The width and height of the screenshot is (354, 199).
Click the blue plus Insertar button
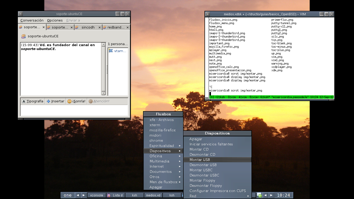click(55, 101)
